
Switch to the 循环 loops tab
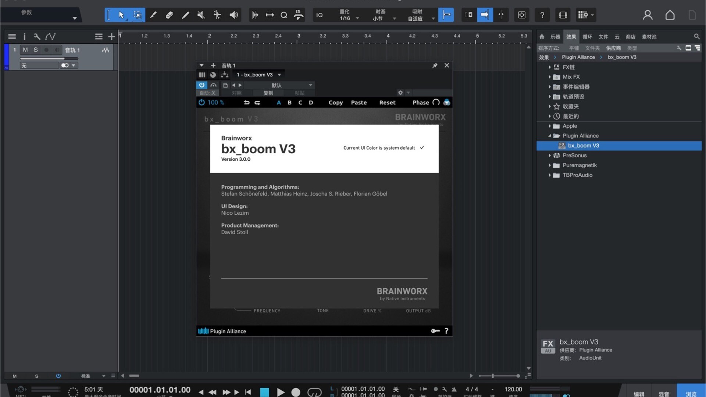587,37
